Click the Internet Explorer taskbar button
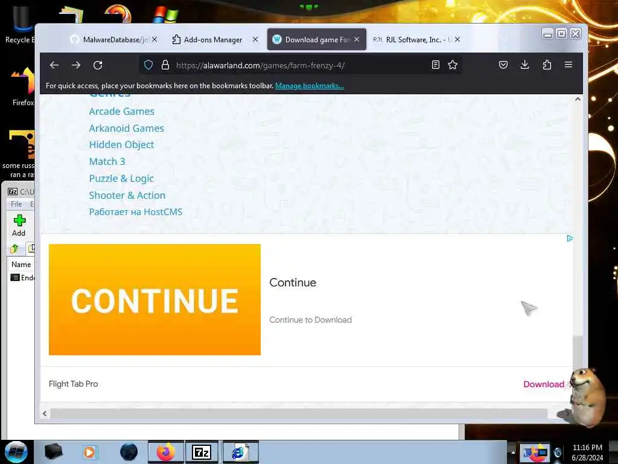Screen dimensions: 618x464 [x=240, y=452]
